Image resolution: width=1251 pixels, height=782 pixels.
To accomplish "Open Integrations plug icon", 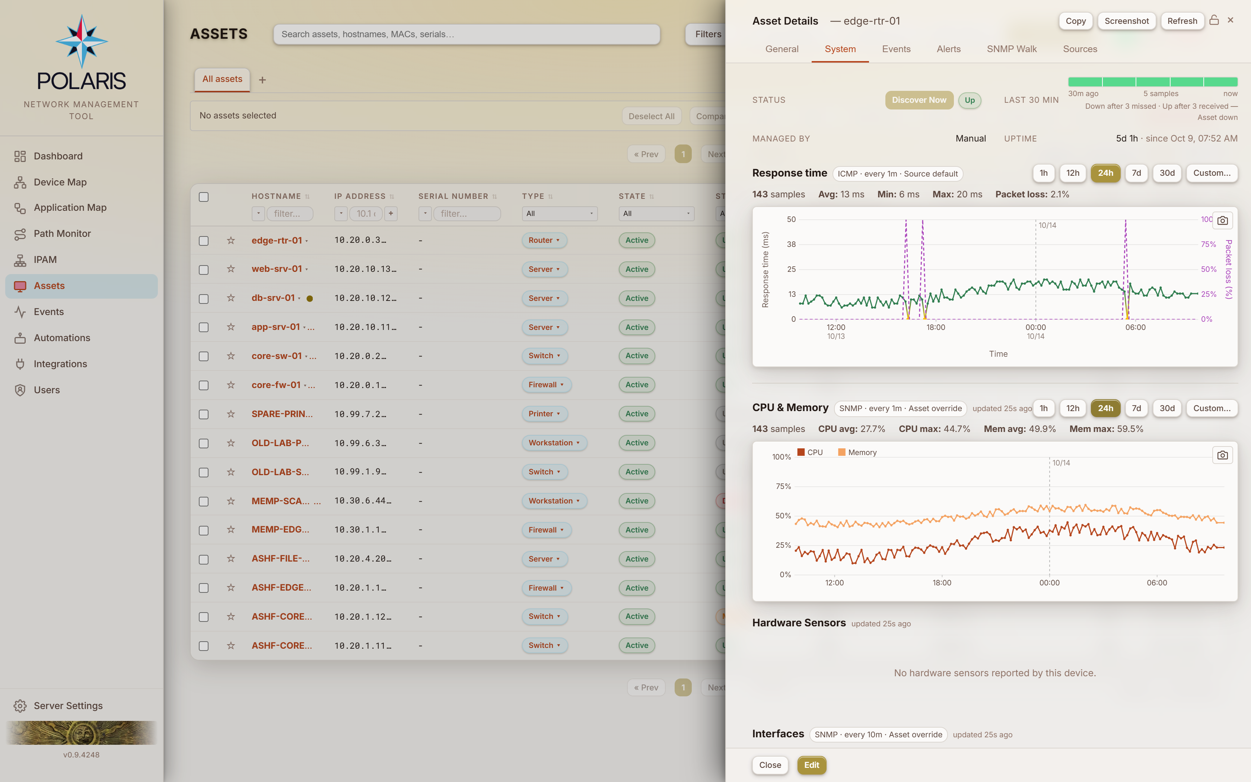I will click(x=20, y=364).
